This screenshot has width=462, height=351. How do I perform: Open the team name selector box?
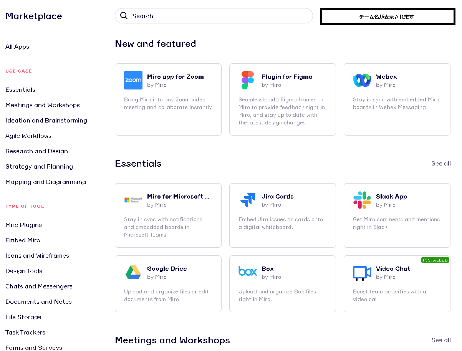387,17
